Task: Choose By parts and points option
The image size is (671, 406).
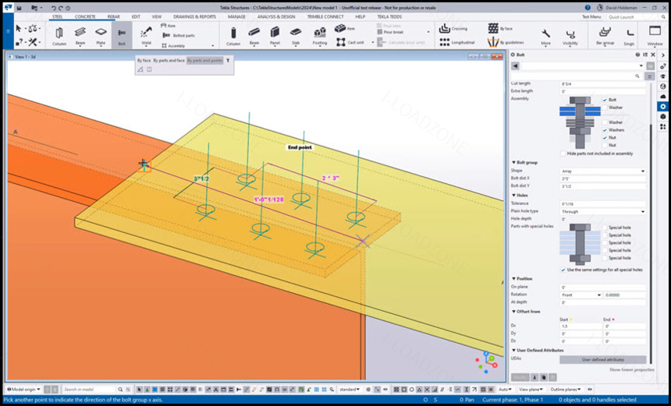Action: [x=205, y=61]
